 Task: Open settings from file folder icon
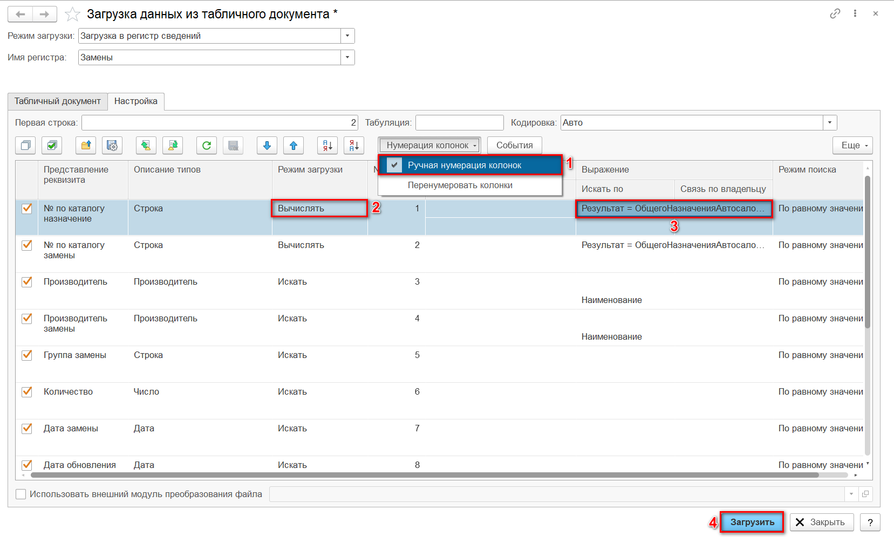click(x=85, y=145)
